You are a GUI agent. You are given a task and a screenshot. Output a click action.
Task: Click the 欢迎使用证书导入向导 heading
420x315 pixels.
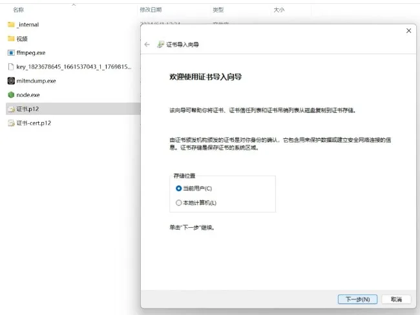click(x=205, y=77)
